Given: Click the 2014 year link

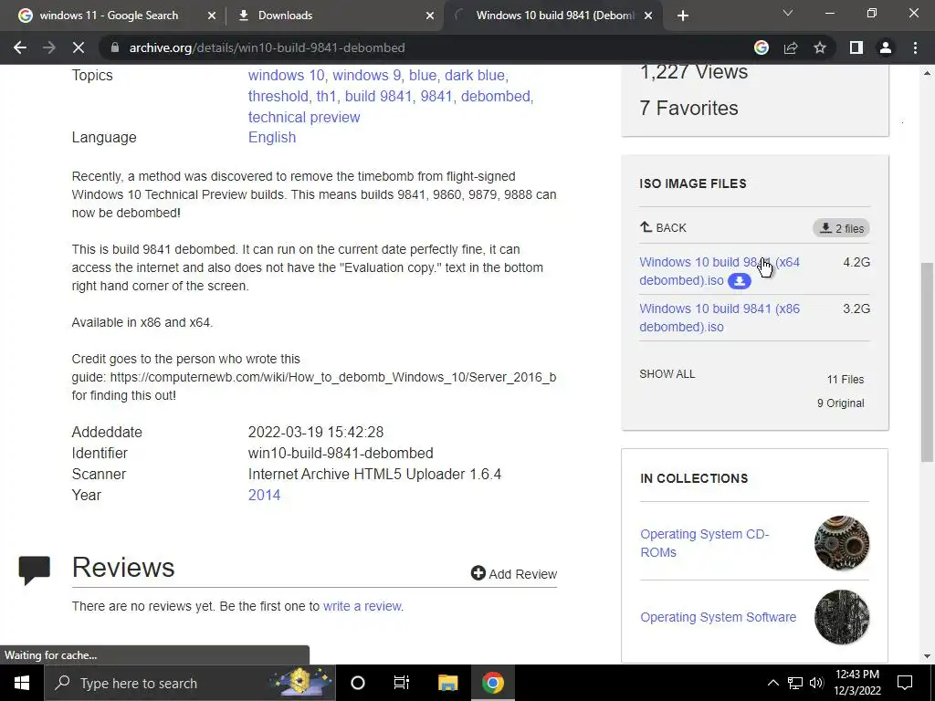Looking at the screenshot, I should [x=264, y=495].
